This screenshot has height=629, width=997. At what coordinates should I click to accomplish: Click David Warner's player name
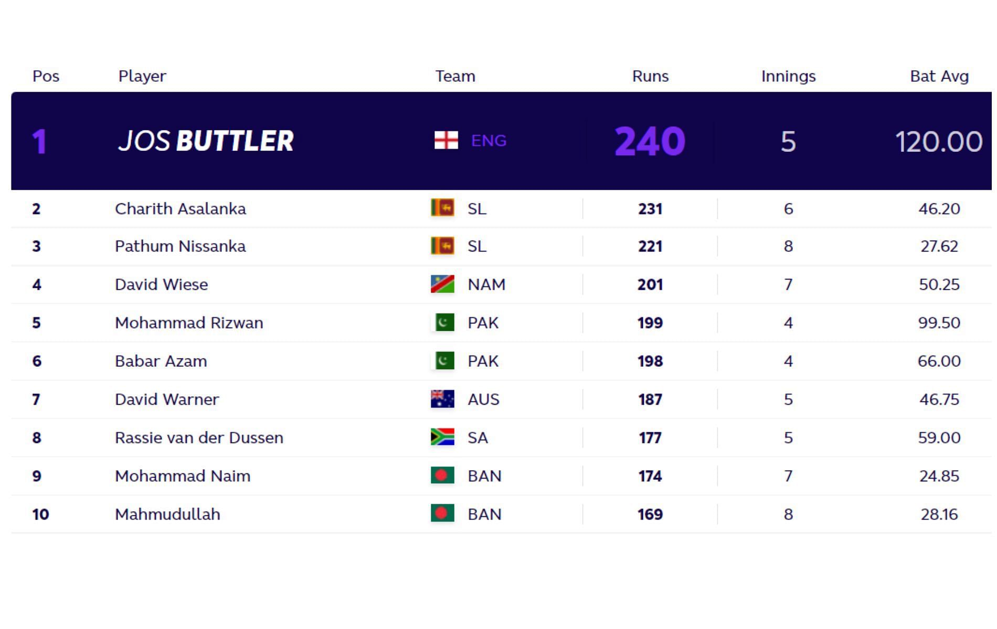coord(167,399)
